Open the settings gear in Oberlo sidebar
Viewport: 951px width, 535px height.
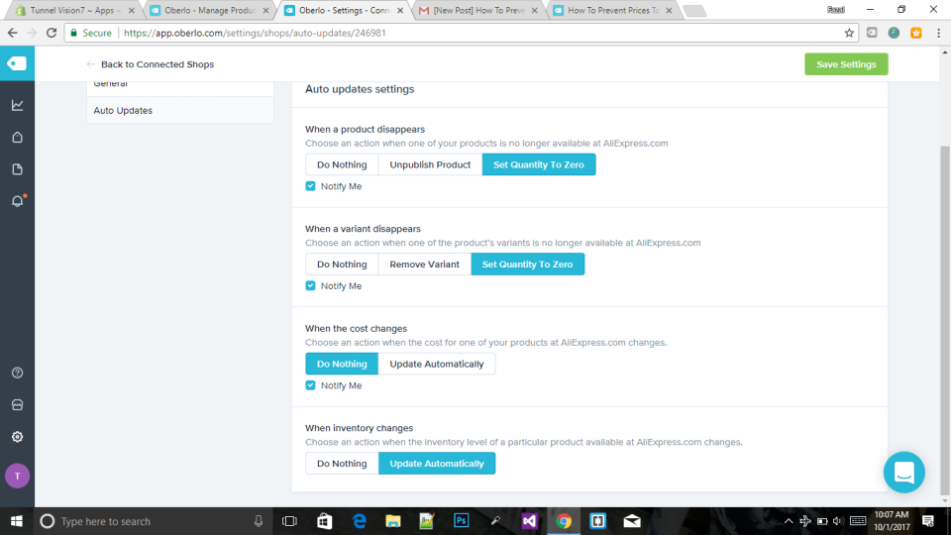[x=17, y=437]
